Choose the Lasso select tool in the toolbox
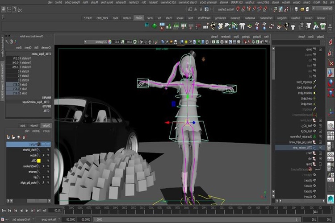335x223 pixels. [331, 52]
